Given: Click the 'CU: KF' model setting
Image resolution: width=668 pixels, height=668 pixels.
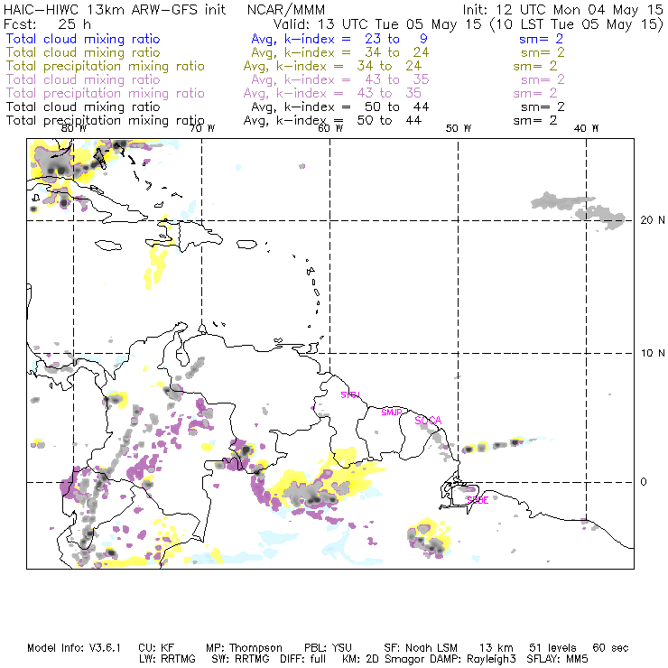Looking at the screenshot, I should click(156, 648).
